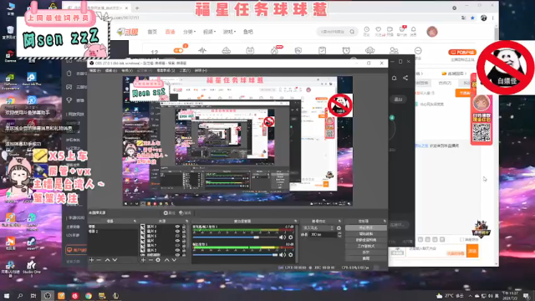The height and width of the screenshot is (301, 535).
Task: Show hidden system tray icons chevron
Action: 470,296
